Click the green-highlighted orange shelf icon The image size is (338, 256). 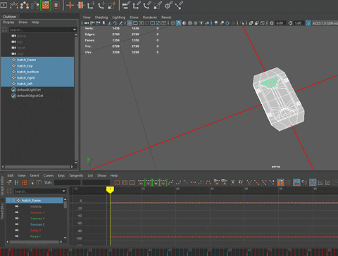[46, 5]
